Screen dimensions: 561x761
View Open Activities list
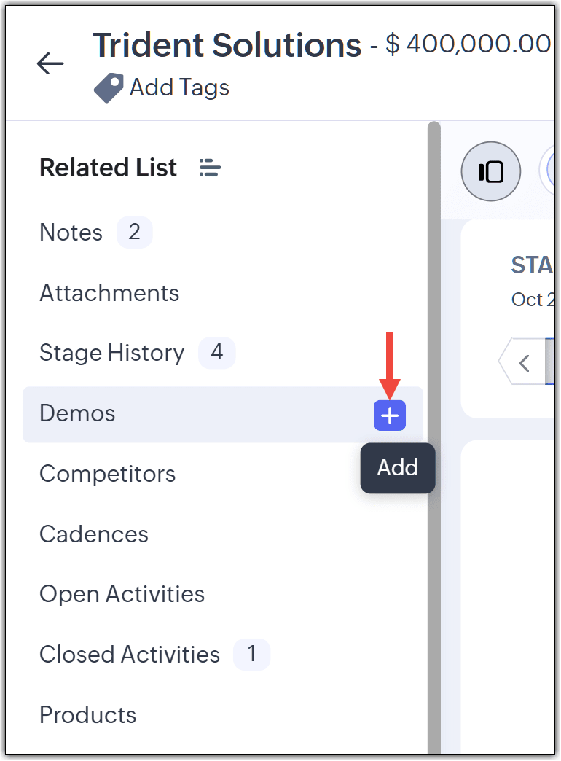click(x=122, y=594)
